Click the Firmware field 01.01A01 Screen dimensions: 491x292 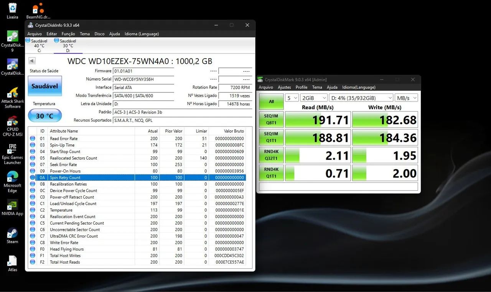coord(143,71)
